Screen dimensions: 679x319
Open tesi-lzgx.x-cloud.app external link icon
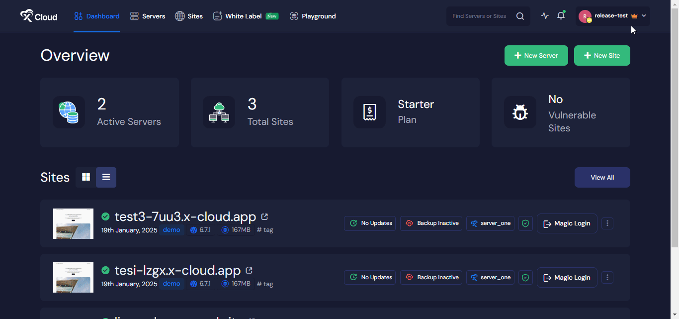click(249, 271)
